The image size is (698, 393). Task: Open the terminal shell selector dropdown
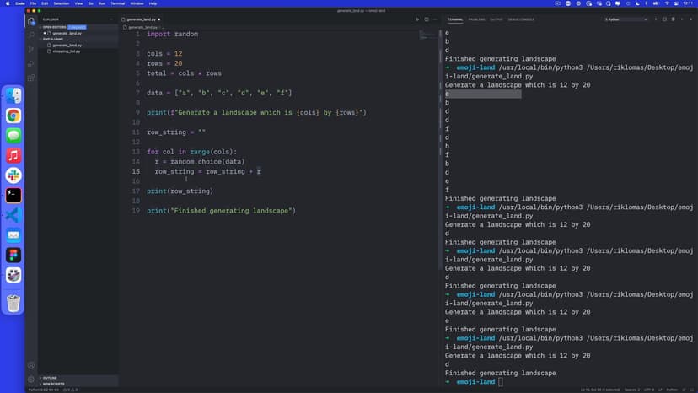coord(626,19)
